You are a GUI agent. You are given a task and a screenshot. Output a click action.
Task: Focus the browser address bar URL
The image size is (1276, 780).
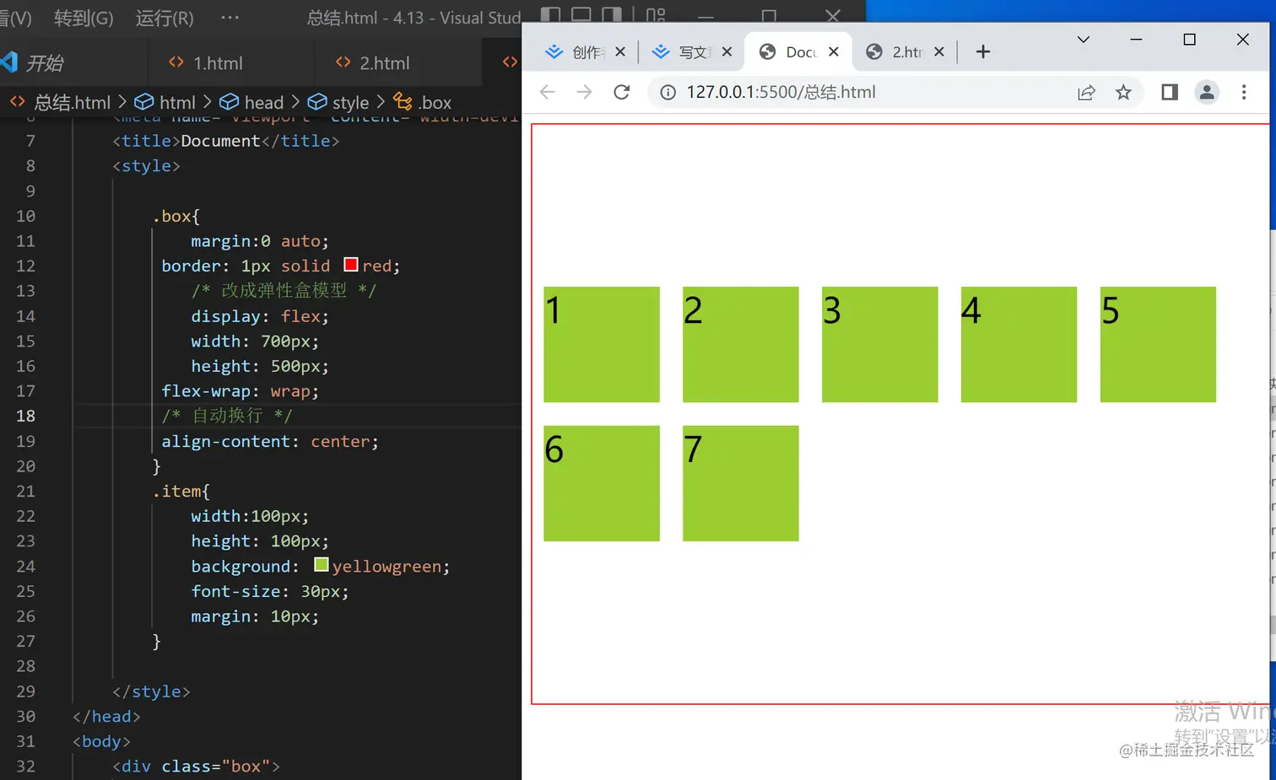coord(781,92)
